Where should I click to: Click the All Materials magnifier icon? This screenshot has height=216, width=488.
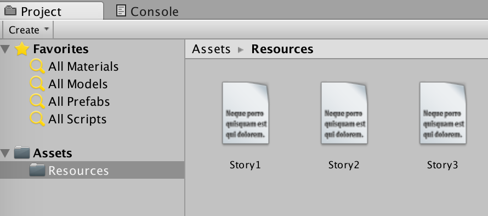click(x=37, y=66)
